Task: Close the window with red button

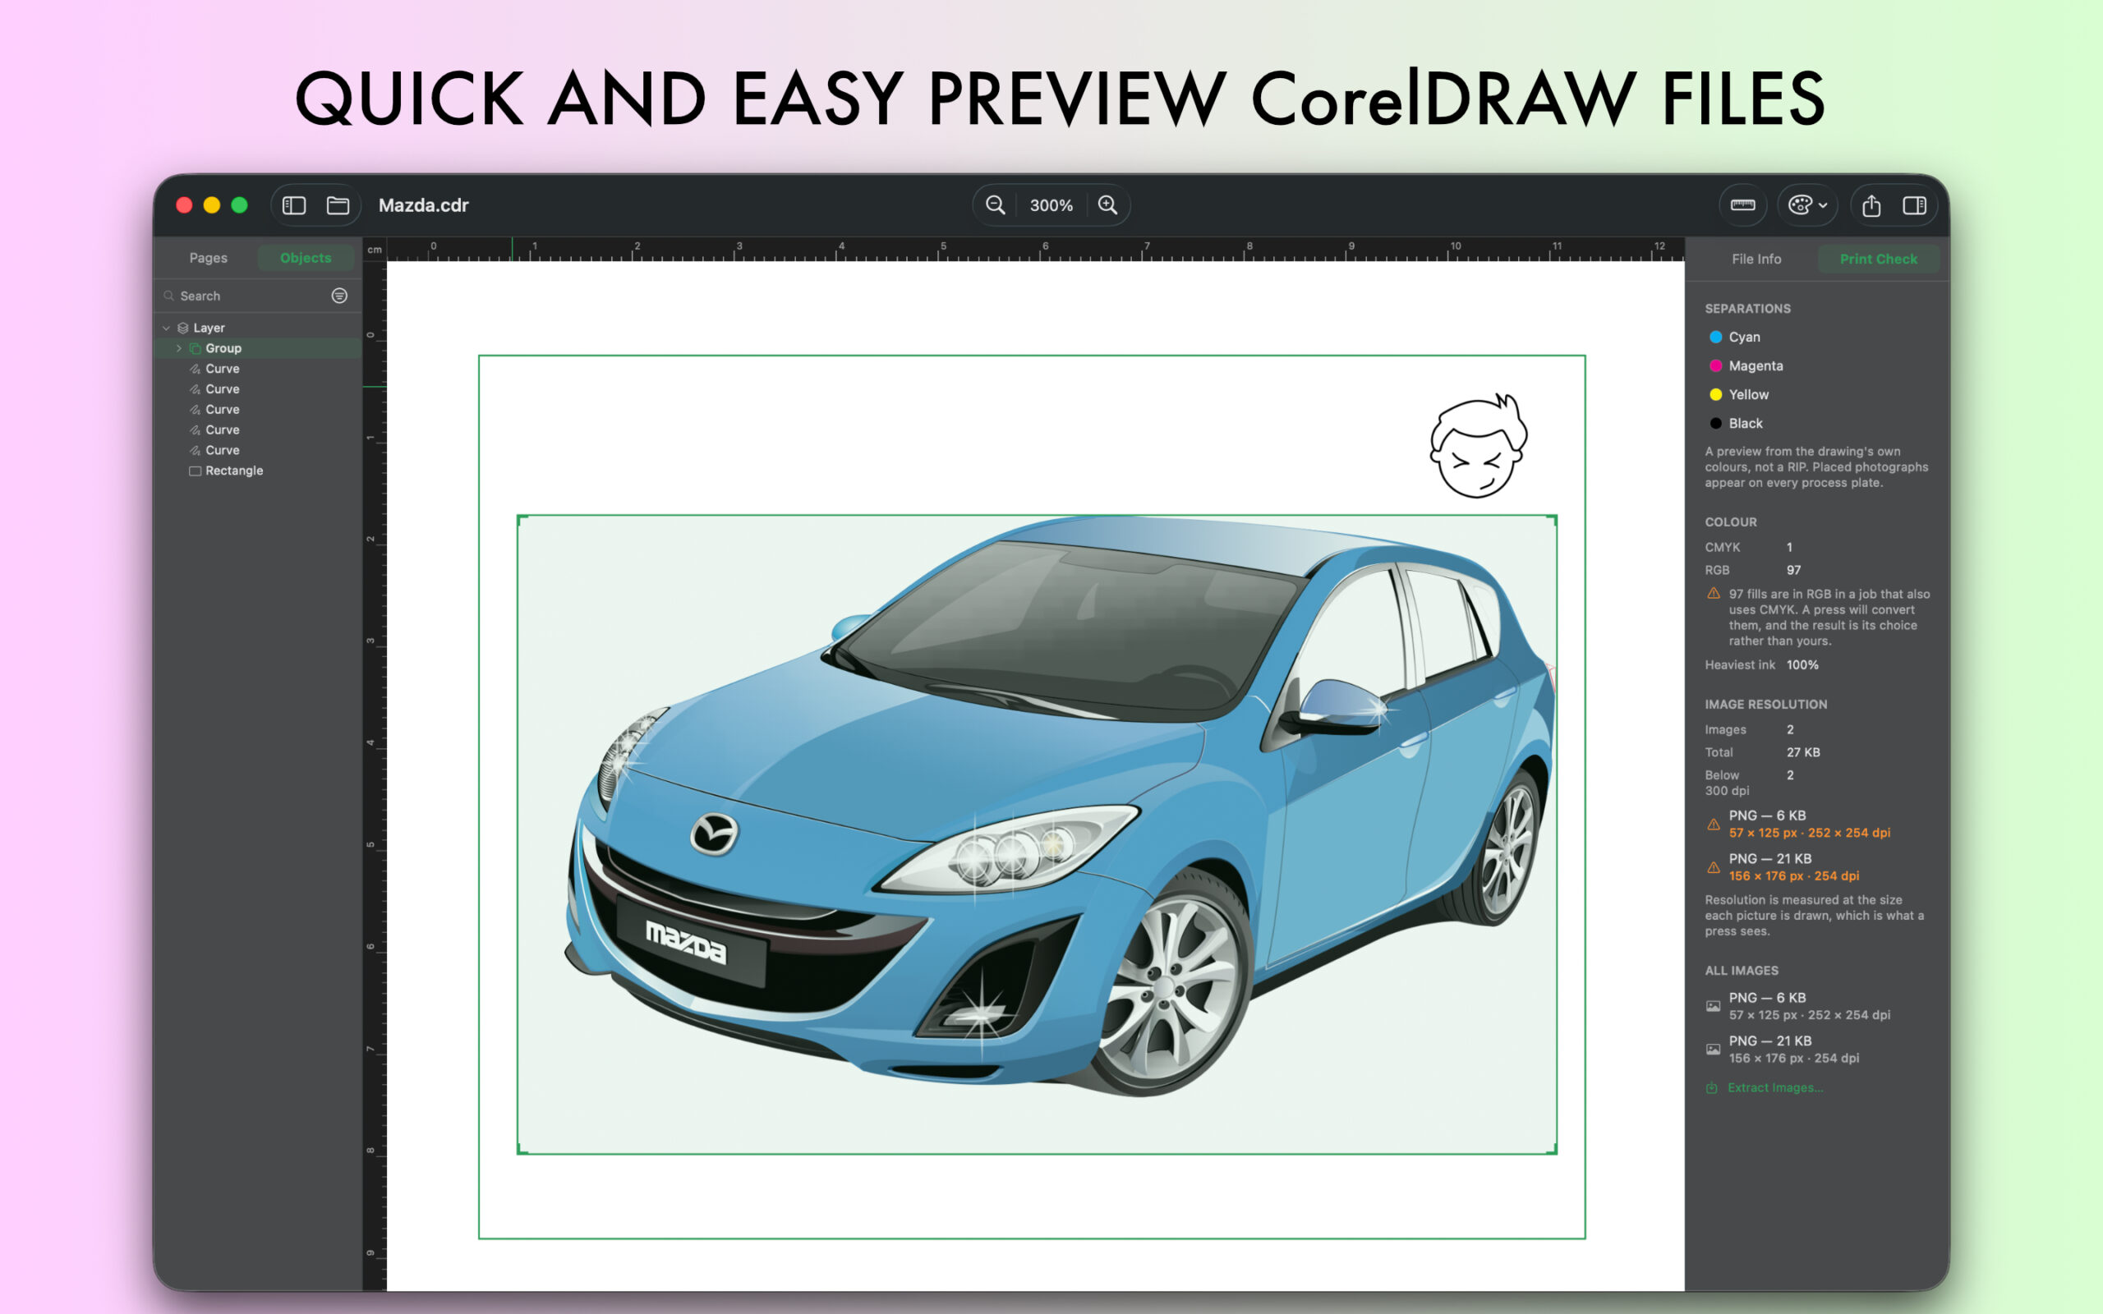Action: [x=184, y=205]
